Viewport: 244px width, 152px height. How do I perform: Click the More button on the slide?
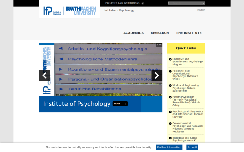[x=120, y=104]
